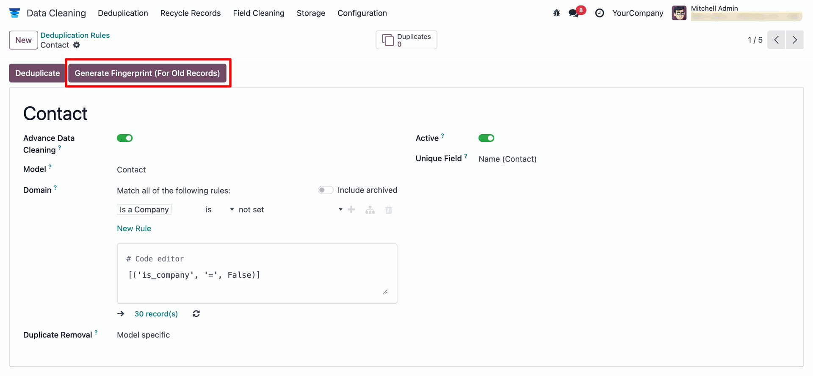Click the Generate Fingerprint button
The width and height of the screenshot is (813, 376).
coord(147,73)
